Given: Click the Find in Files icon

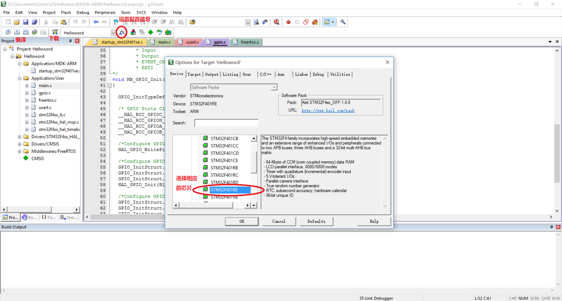Looking at the screenshot, I should (x=256, y=22).
